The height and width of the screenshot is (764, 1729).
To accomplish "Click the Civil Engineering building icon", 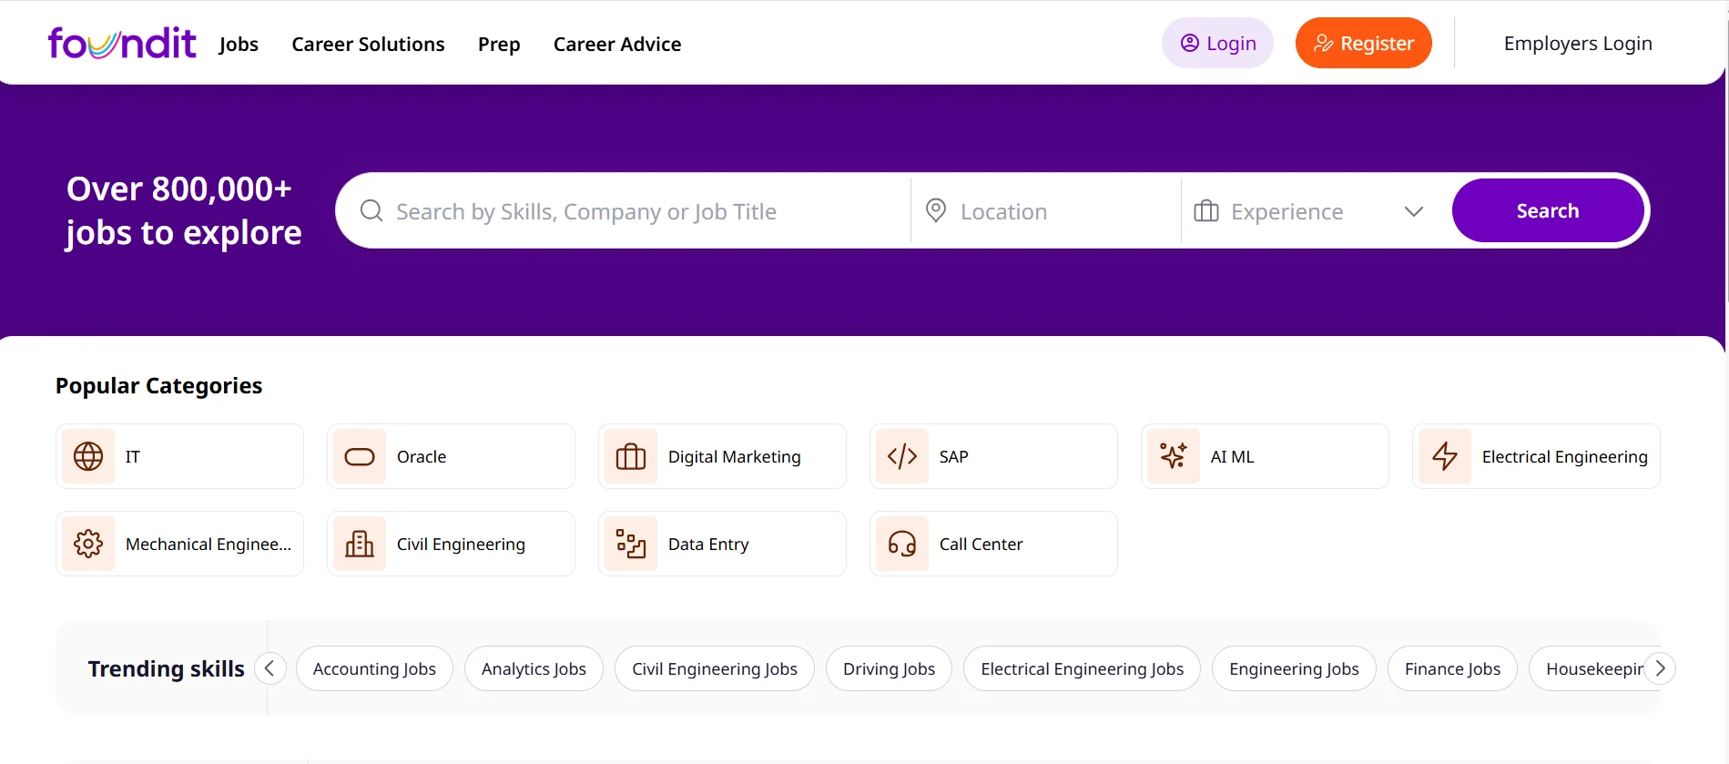I will coord(360,544).
